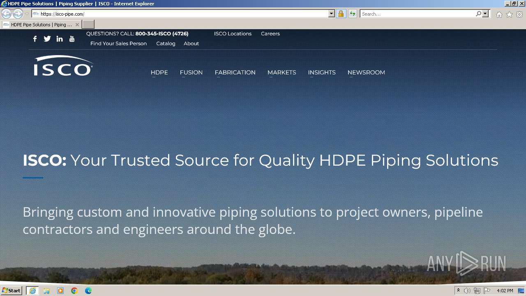Viewport: 526px width, 296px height.
Task: Click the address bar URL field
Action: pos(184,14)
